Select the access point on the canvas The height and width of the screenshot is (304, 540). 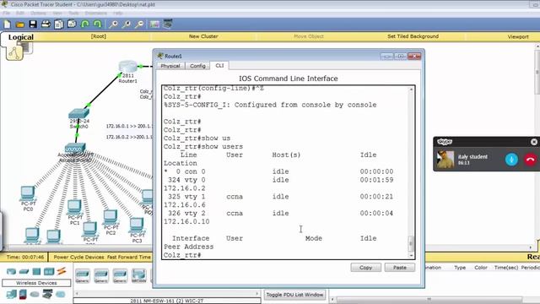click(x=75, y=149)
